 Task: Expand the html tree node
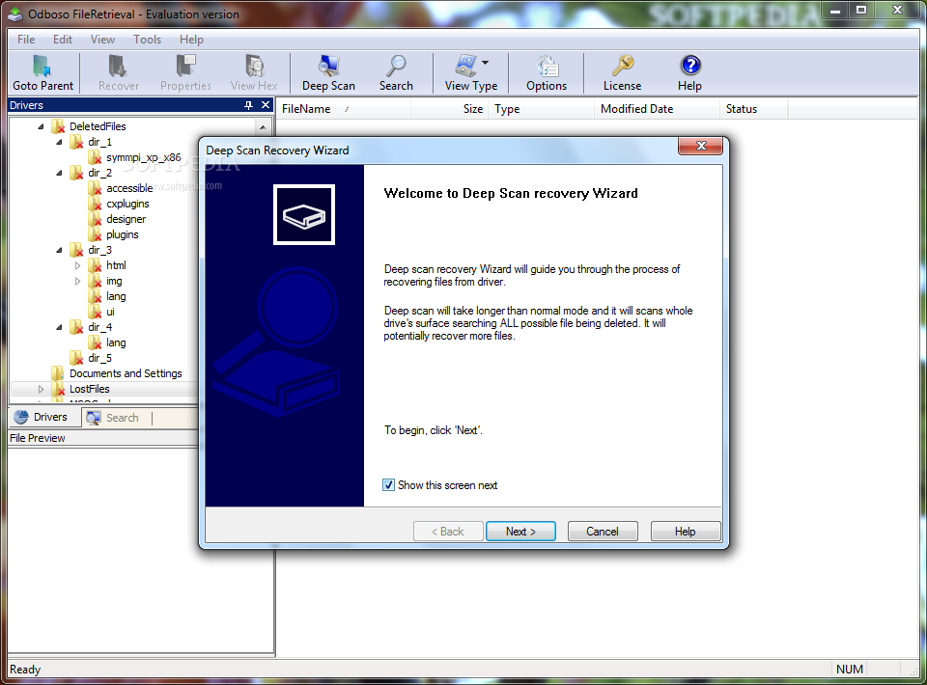(77, 265)
